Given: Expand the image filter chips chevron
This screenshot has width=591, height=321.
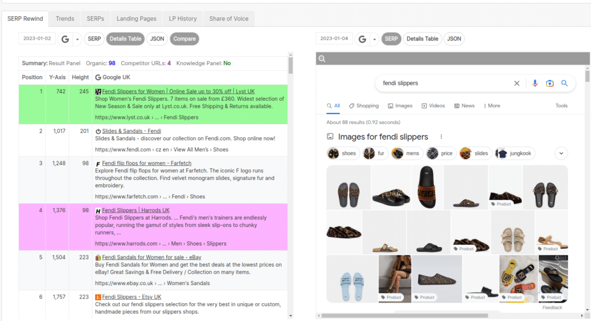Looking at the screenshot, I should (x=561, y=153).
